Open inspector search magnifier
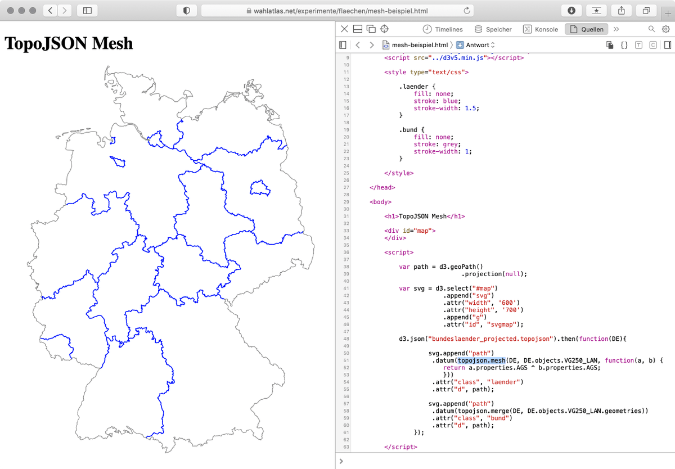The height and width of the screenshot is (469, 675). tap(651, 29)
